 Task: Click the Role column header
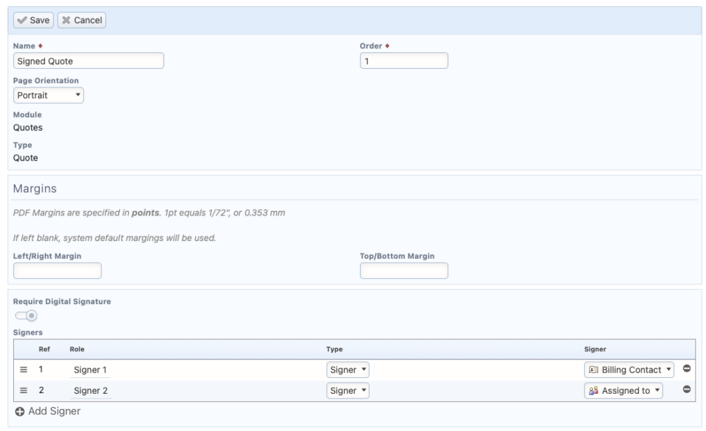(x=77, y=349)
